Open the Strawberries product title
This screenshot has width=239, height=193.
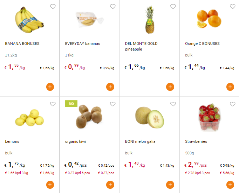tap(196, 141)
